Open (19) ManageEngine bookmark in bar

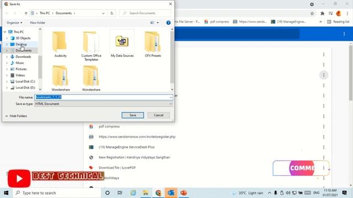pos(288,22)
